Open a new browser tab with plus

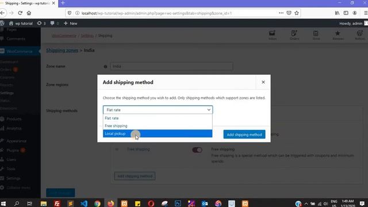point(63,3)
